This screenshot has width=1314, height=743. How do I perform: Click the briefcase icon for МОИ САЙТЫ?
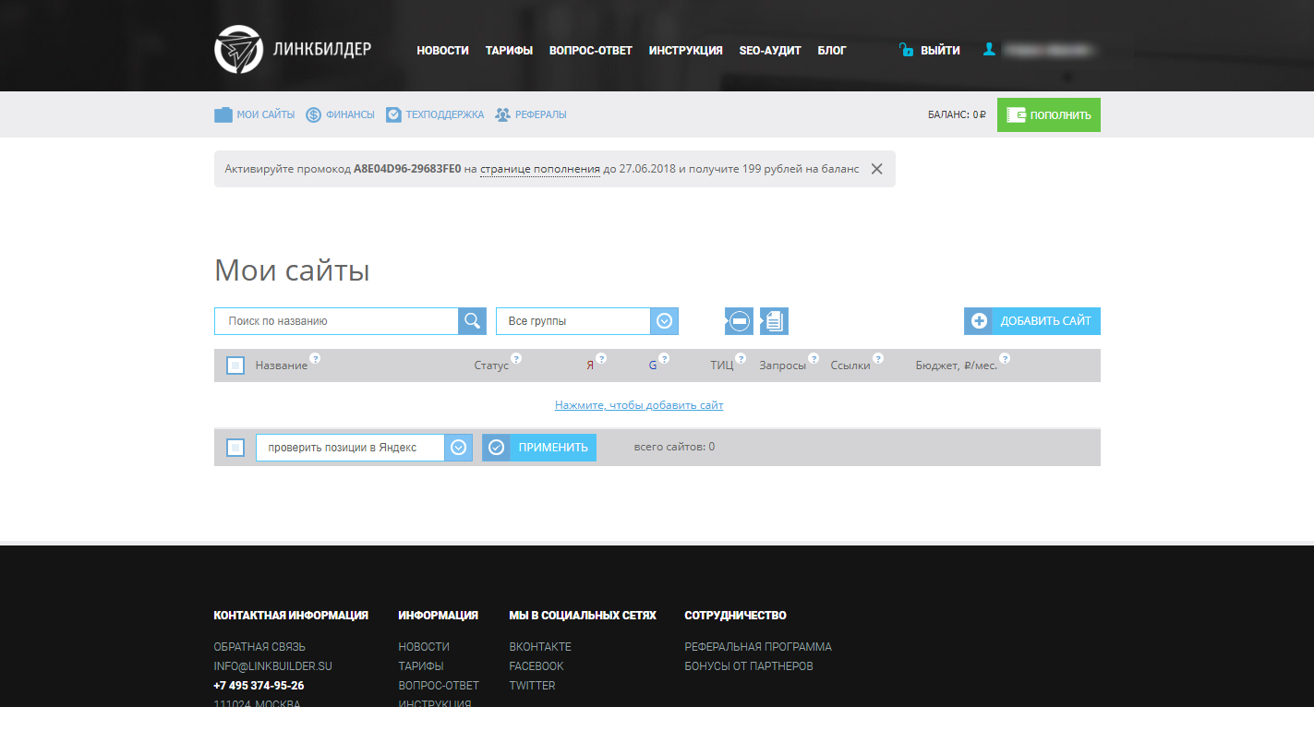223,115
